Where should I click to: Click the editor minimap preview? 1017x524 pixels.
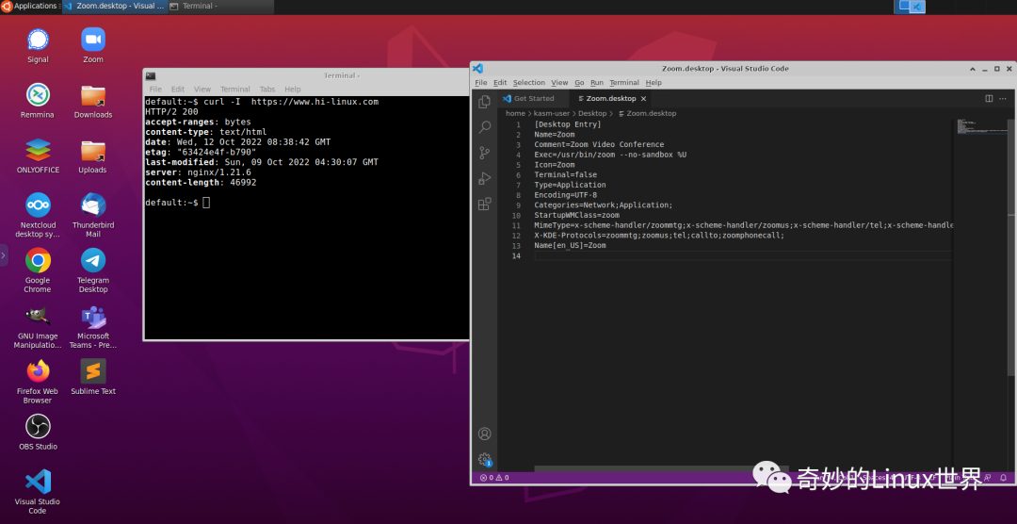pos(980,126)
